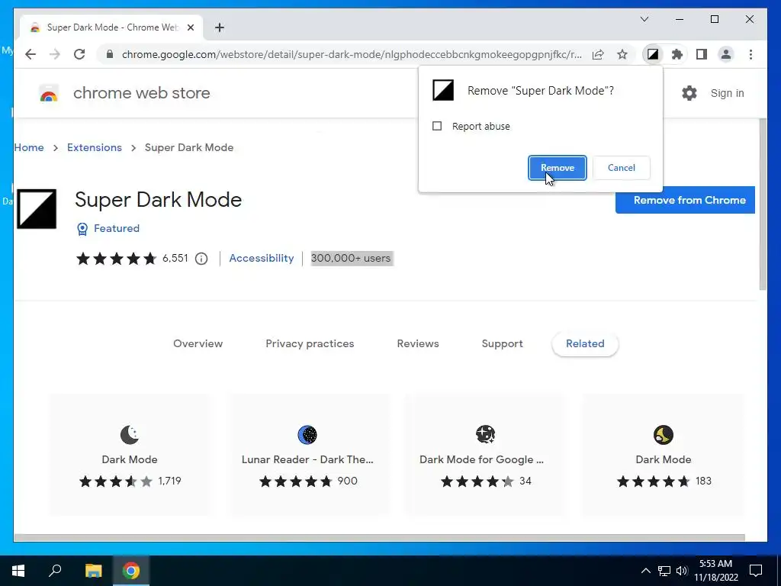Image resolution: width=781 pixels, height=586 pixels.
Task: Click Sign in link
Action: click(x=727, y=93)
